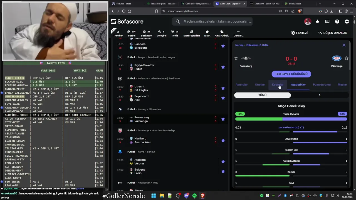356x200 pixels.
Task: Click TAM SAYFA GÖRÜNÜMÜ button
Action: click(291, 74)
